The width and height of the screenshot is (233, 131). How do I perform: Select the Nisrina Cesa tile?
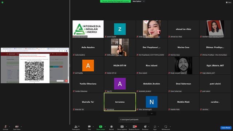click(183, 47)
